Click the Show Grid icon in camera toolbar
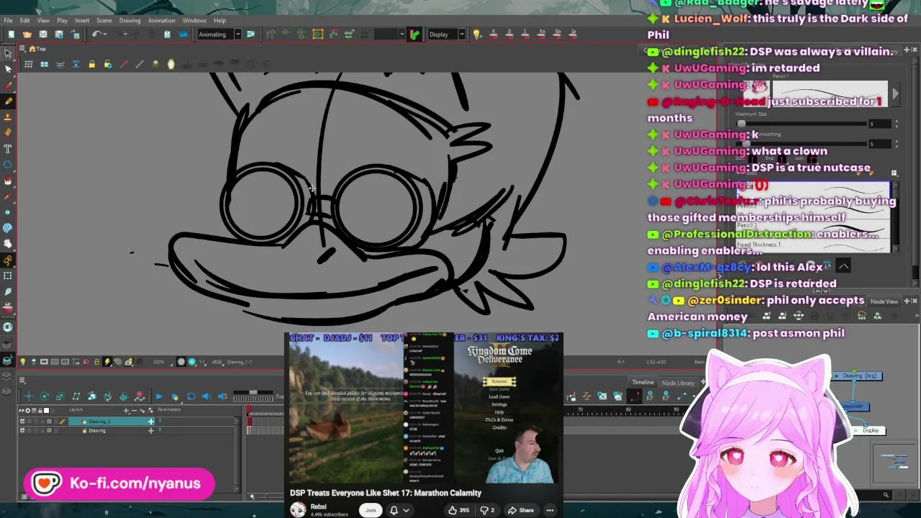This screenshot has height=518, width=921. pyautogui.click(x=28, y=65)
